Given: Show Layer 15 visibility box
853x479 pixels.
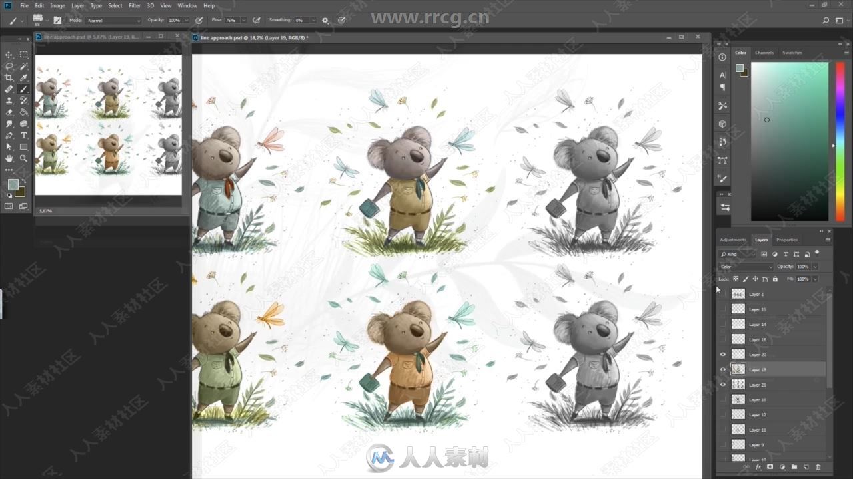Looking at the screenshot, I should 723,309.
